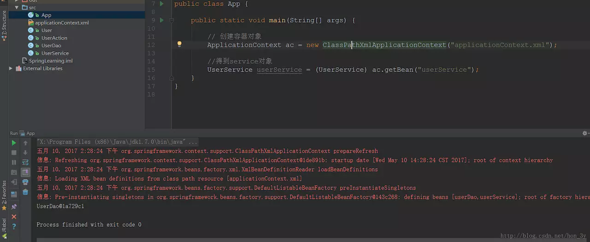Click the Dump threads camera icon
Viewport: 590px width, 242px height.
(x=14, y=172)
